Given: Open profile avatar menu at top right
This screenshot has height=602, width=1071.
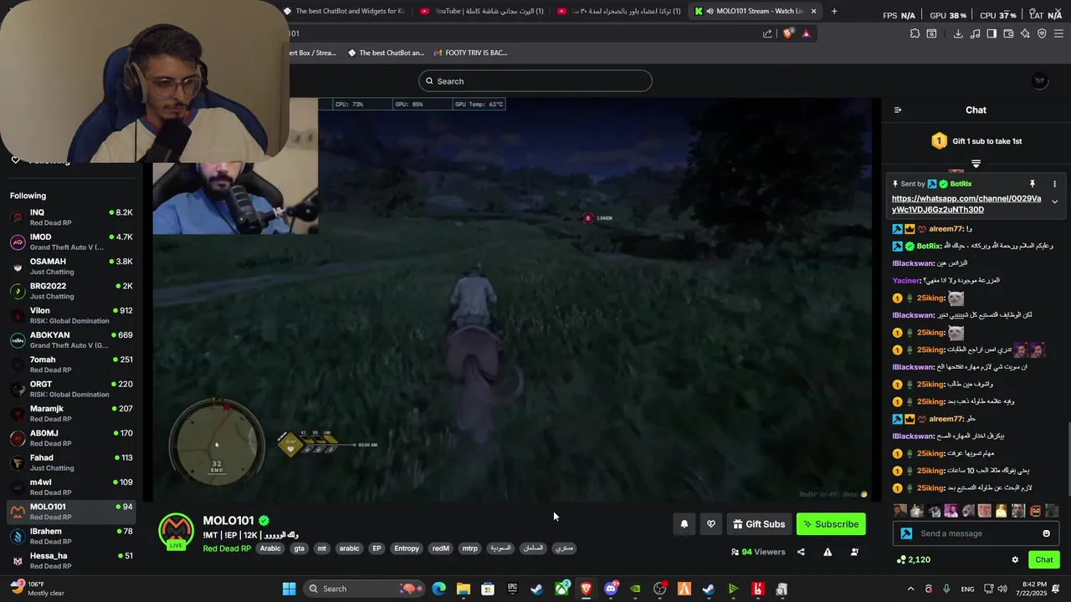Looking at the screenshot, I should 1040,81.
